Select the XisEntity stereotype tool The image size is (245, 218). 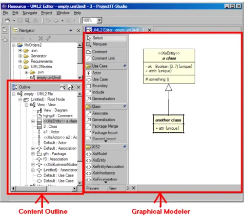click(x=106, y=160)
